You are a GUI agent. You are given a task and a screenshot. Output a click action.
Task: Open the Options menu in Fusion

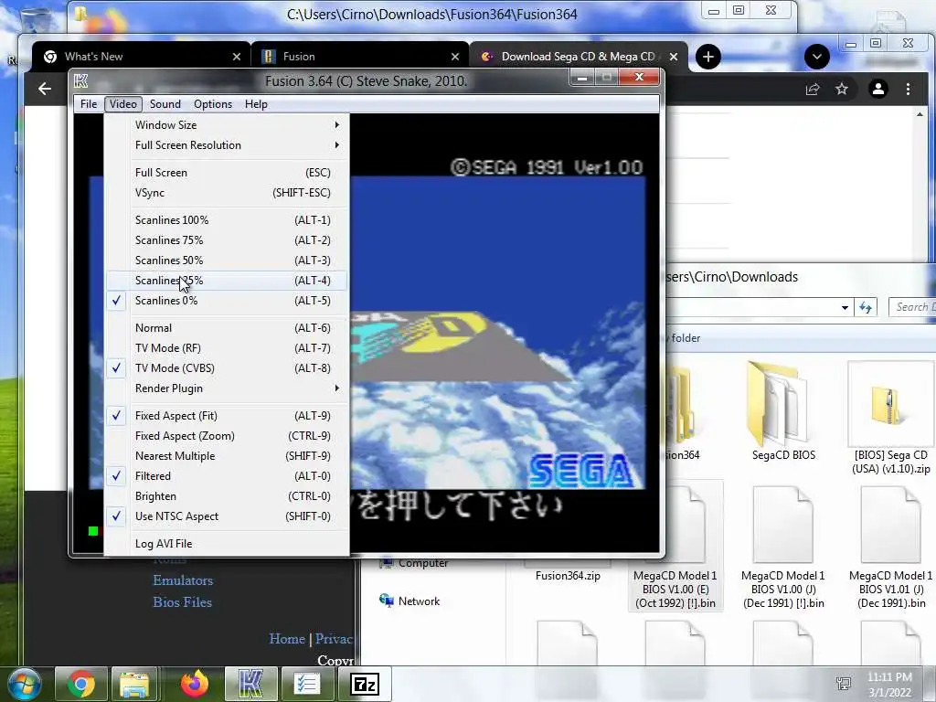click(212, 104)
